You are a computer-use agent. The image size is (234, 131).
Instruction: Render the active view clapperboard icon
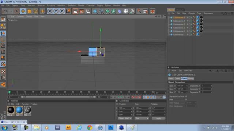[x=75, y=11]
